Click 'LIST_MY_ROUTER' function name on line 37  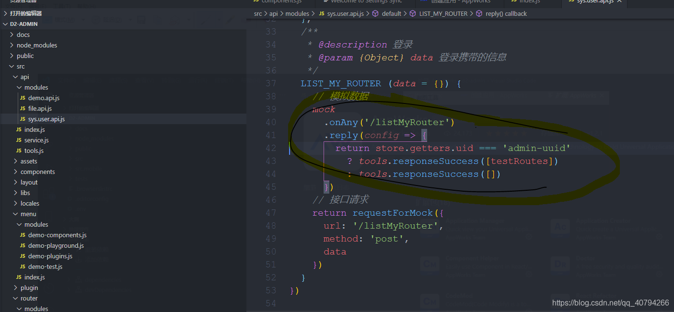pos(341,83)
